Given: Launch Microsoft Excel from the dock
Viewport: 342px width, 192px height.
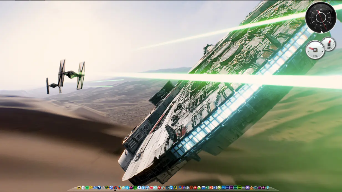Looking at the screenshot, I should tap(207, 188).
